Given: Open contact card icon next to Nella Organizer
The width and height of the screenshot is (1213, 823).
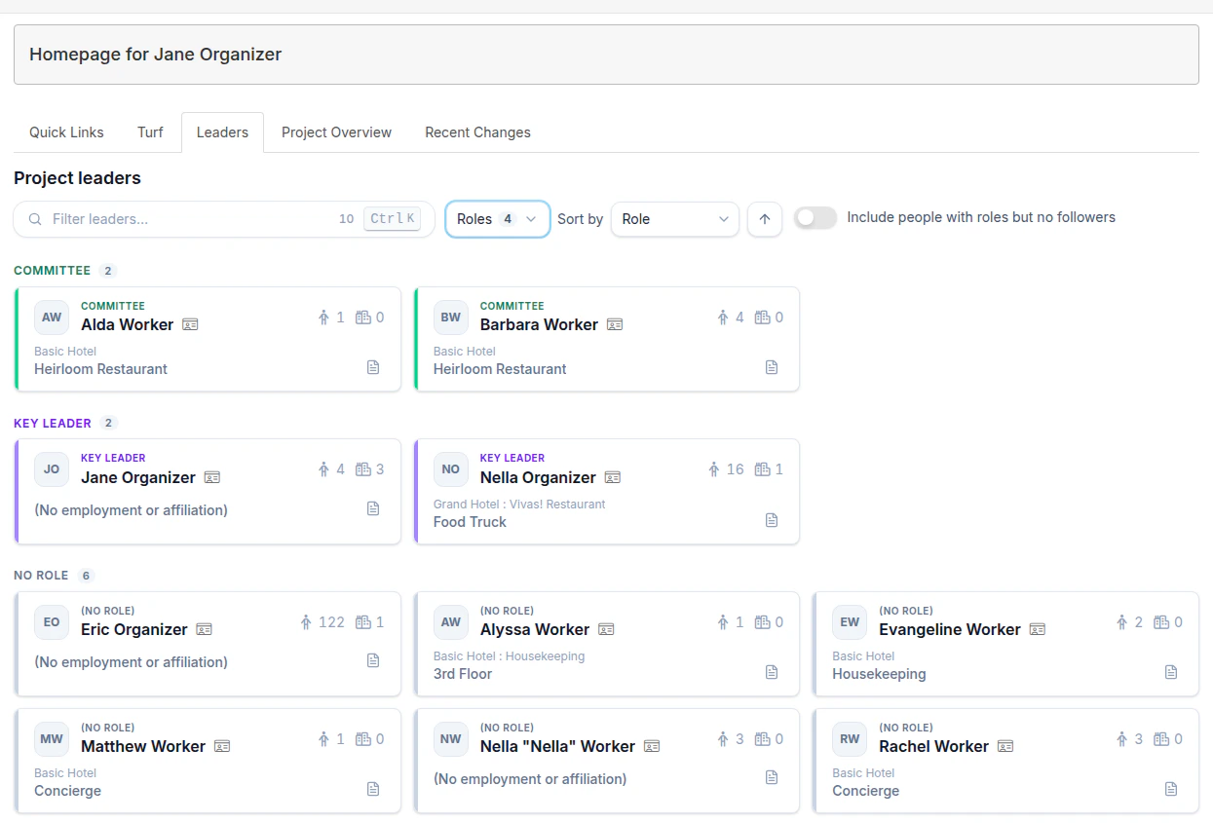Looking at the screenshot, I should click(x=613, y=477).
